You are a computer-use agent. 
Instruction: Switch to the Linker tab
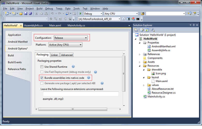coord(54,55)
